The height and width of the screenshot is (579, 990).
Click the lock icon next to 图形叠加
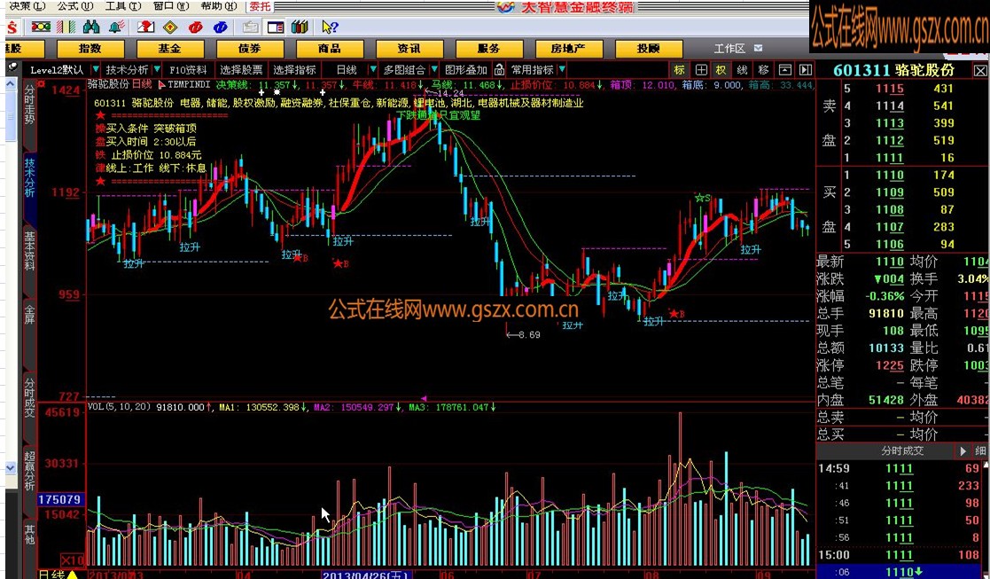coord(499,69)
